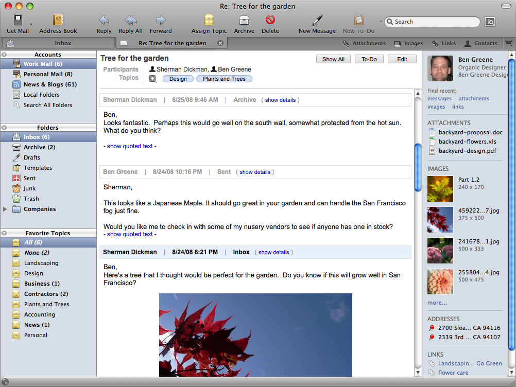516x387 pixels.
Task: Find recent messages link
Action: click(439, 99)
